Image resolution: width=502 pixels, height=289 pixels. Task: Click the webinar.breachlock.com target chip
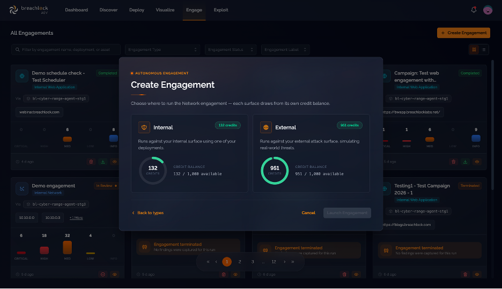(39, 112)
